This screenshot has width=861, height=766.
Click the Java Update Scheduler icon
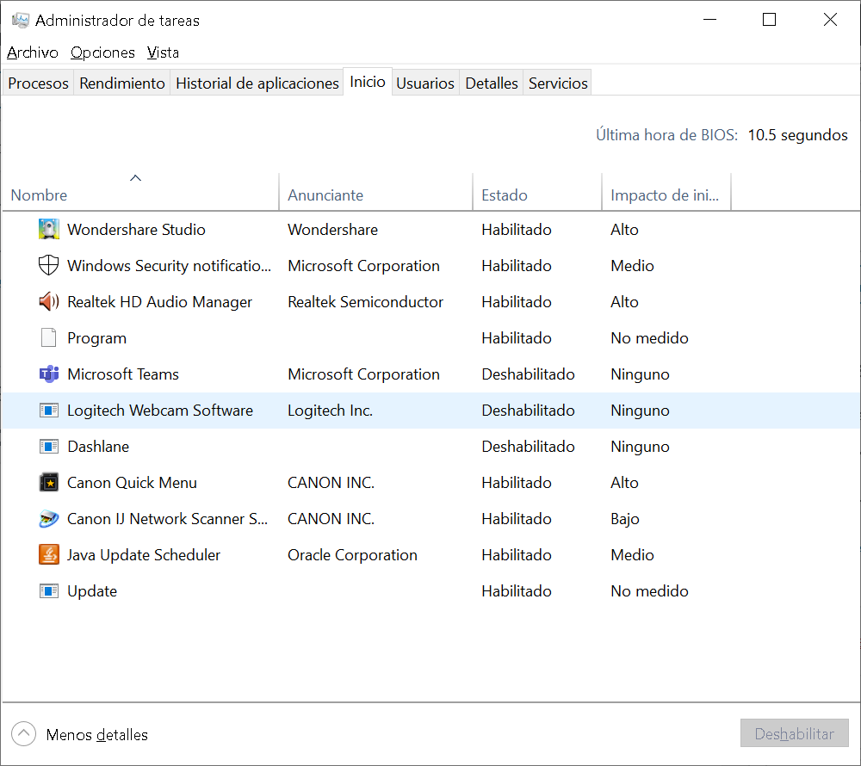tap(49, 555)
